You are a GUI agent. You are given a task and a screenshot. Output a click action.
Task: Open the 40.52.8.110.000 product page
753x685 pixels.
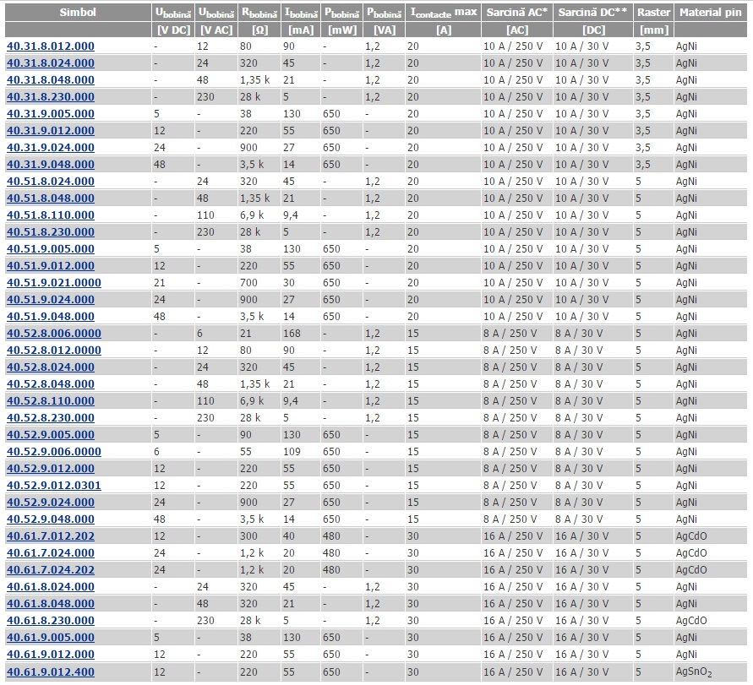(x=51, y=401)
